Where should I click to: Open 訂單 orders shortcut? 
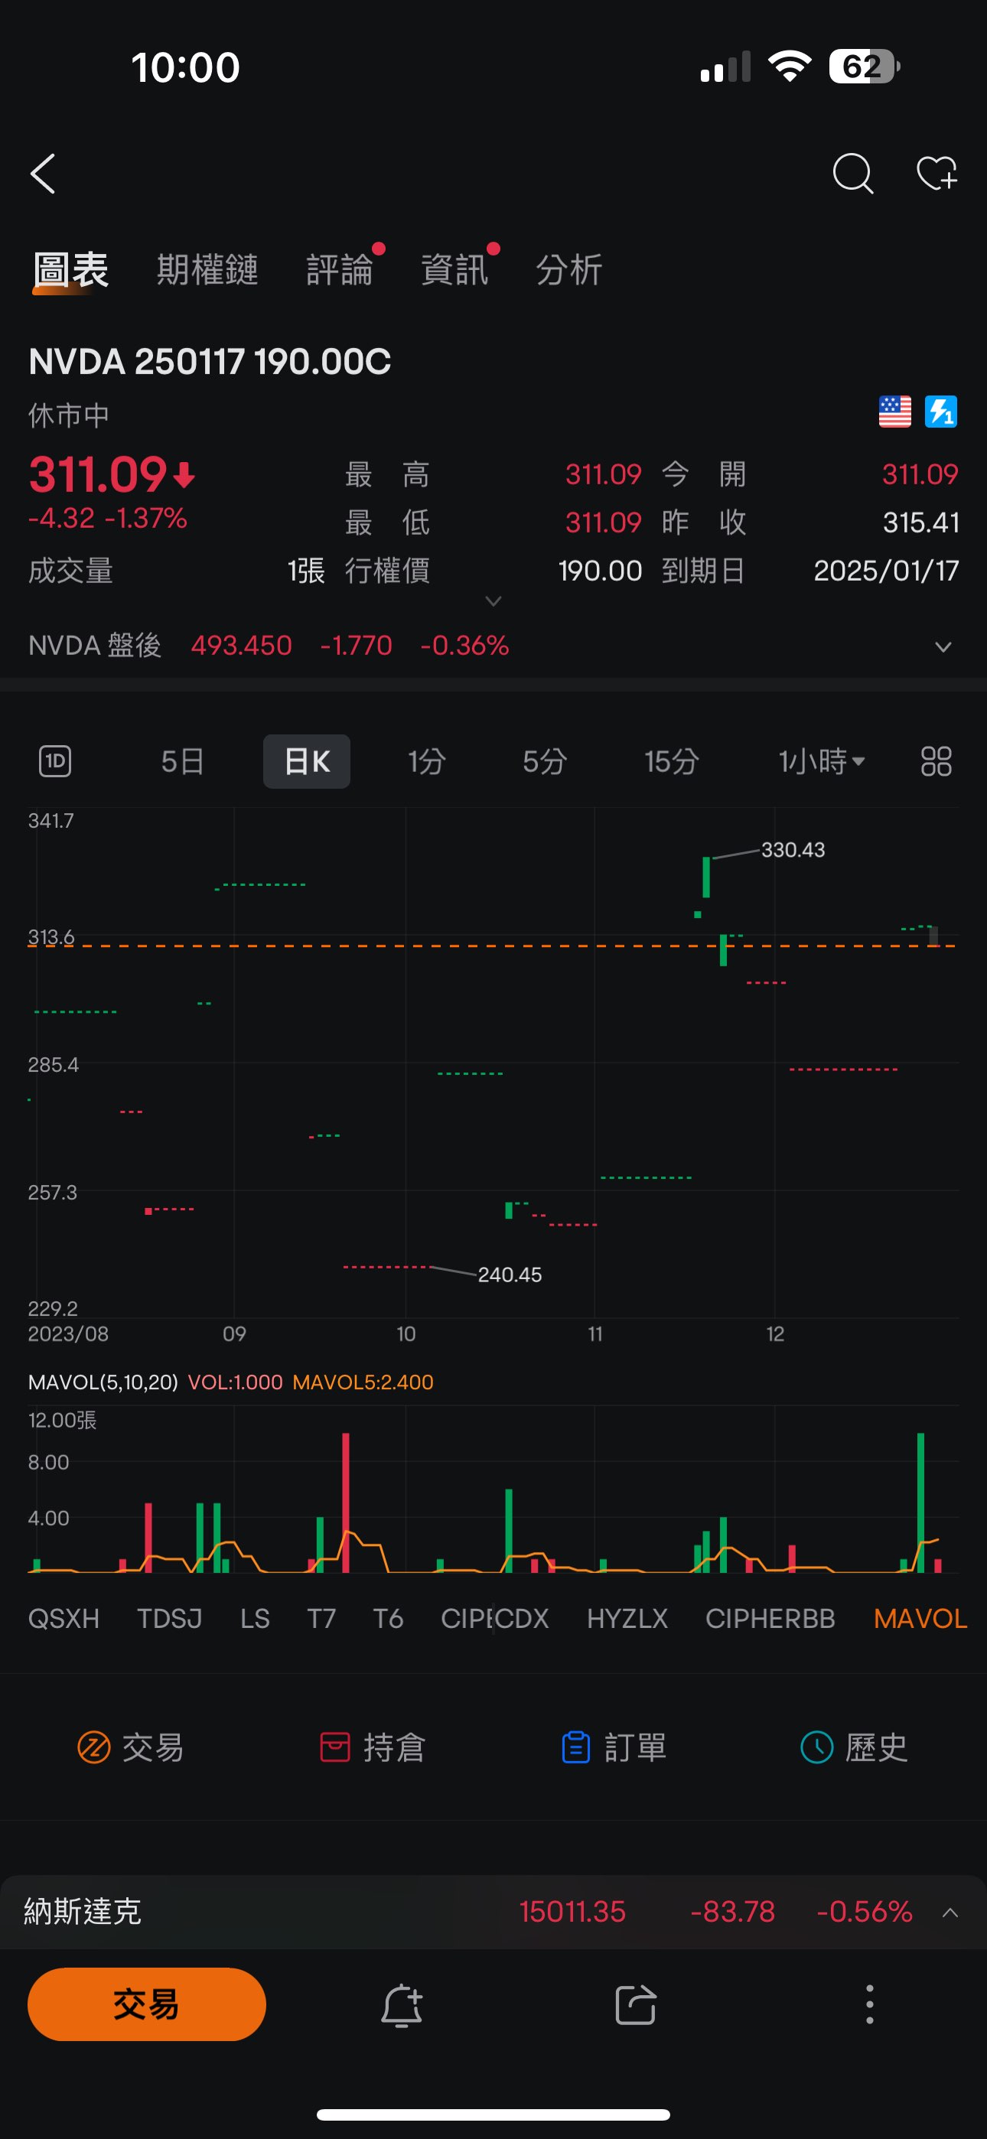click(x=613, y=1747)
